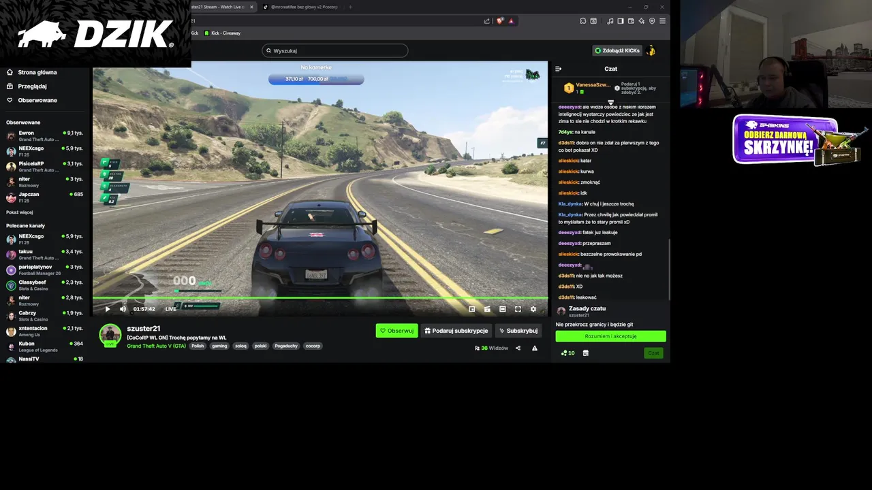Viewport: 872px width, 490px height.
Task: Enter fullscreen mode icon
Action: pos(518,309)
